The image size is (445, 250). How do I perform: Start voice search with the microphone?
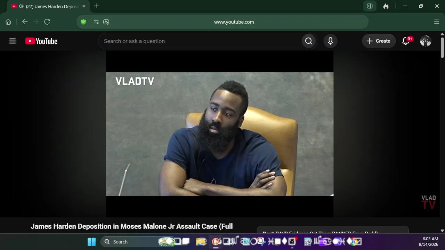(330, 41)
